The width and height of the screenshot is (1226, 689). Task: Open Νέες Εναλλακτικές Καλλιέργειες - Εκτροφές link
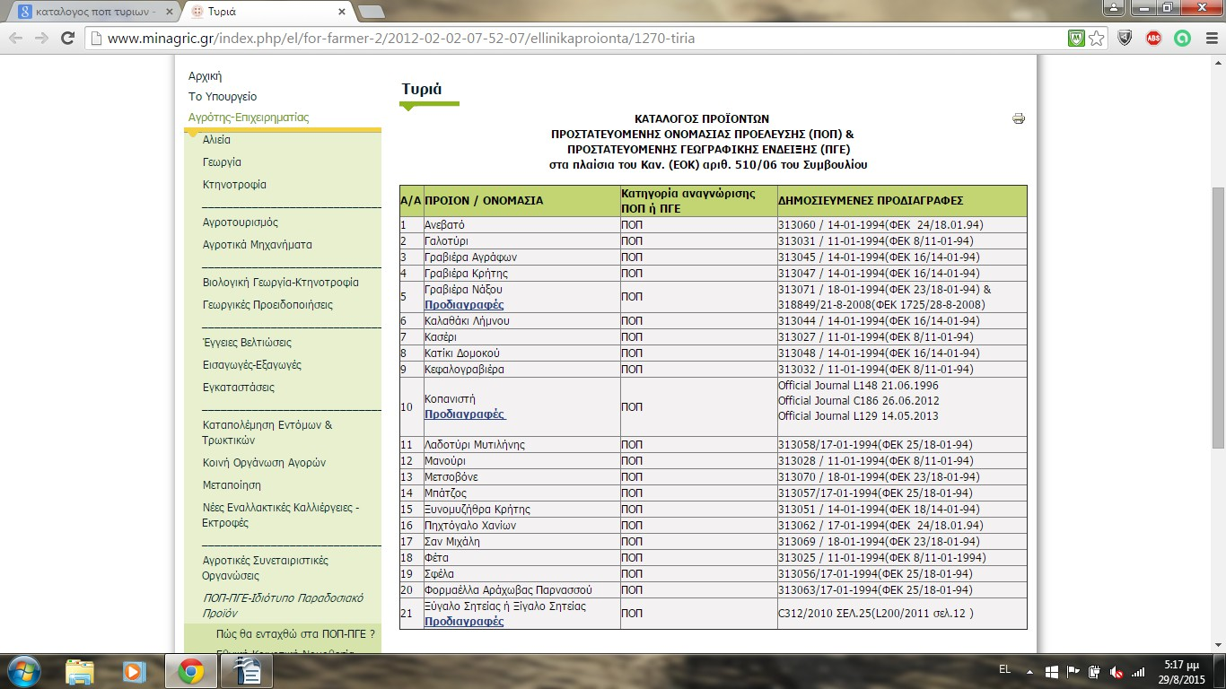pyautogui.click(x=281, y=515)
